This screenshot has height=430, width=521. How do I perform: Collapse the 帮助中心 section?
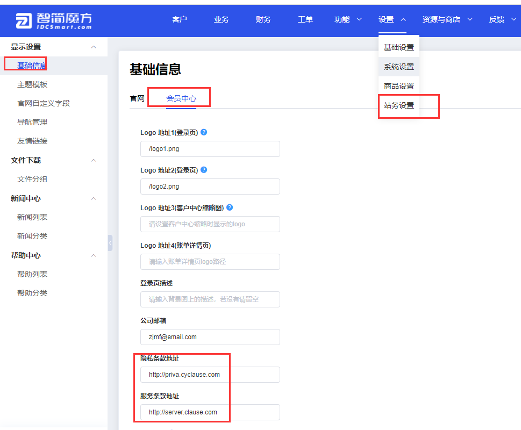click(94, 255)
